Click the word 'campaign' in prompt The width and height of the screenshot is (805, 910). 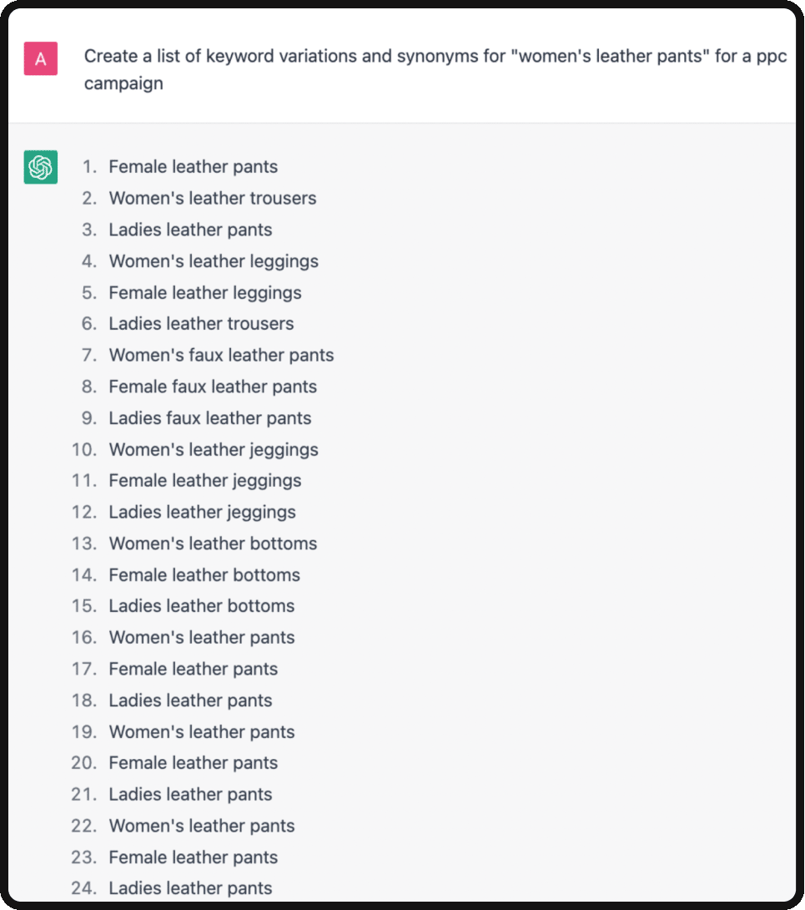(123, 84)
